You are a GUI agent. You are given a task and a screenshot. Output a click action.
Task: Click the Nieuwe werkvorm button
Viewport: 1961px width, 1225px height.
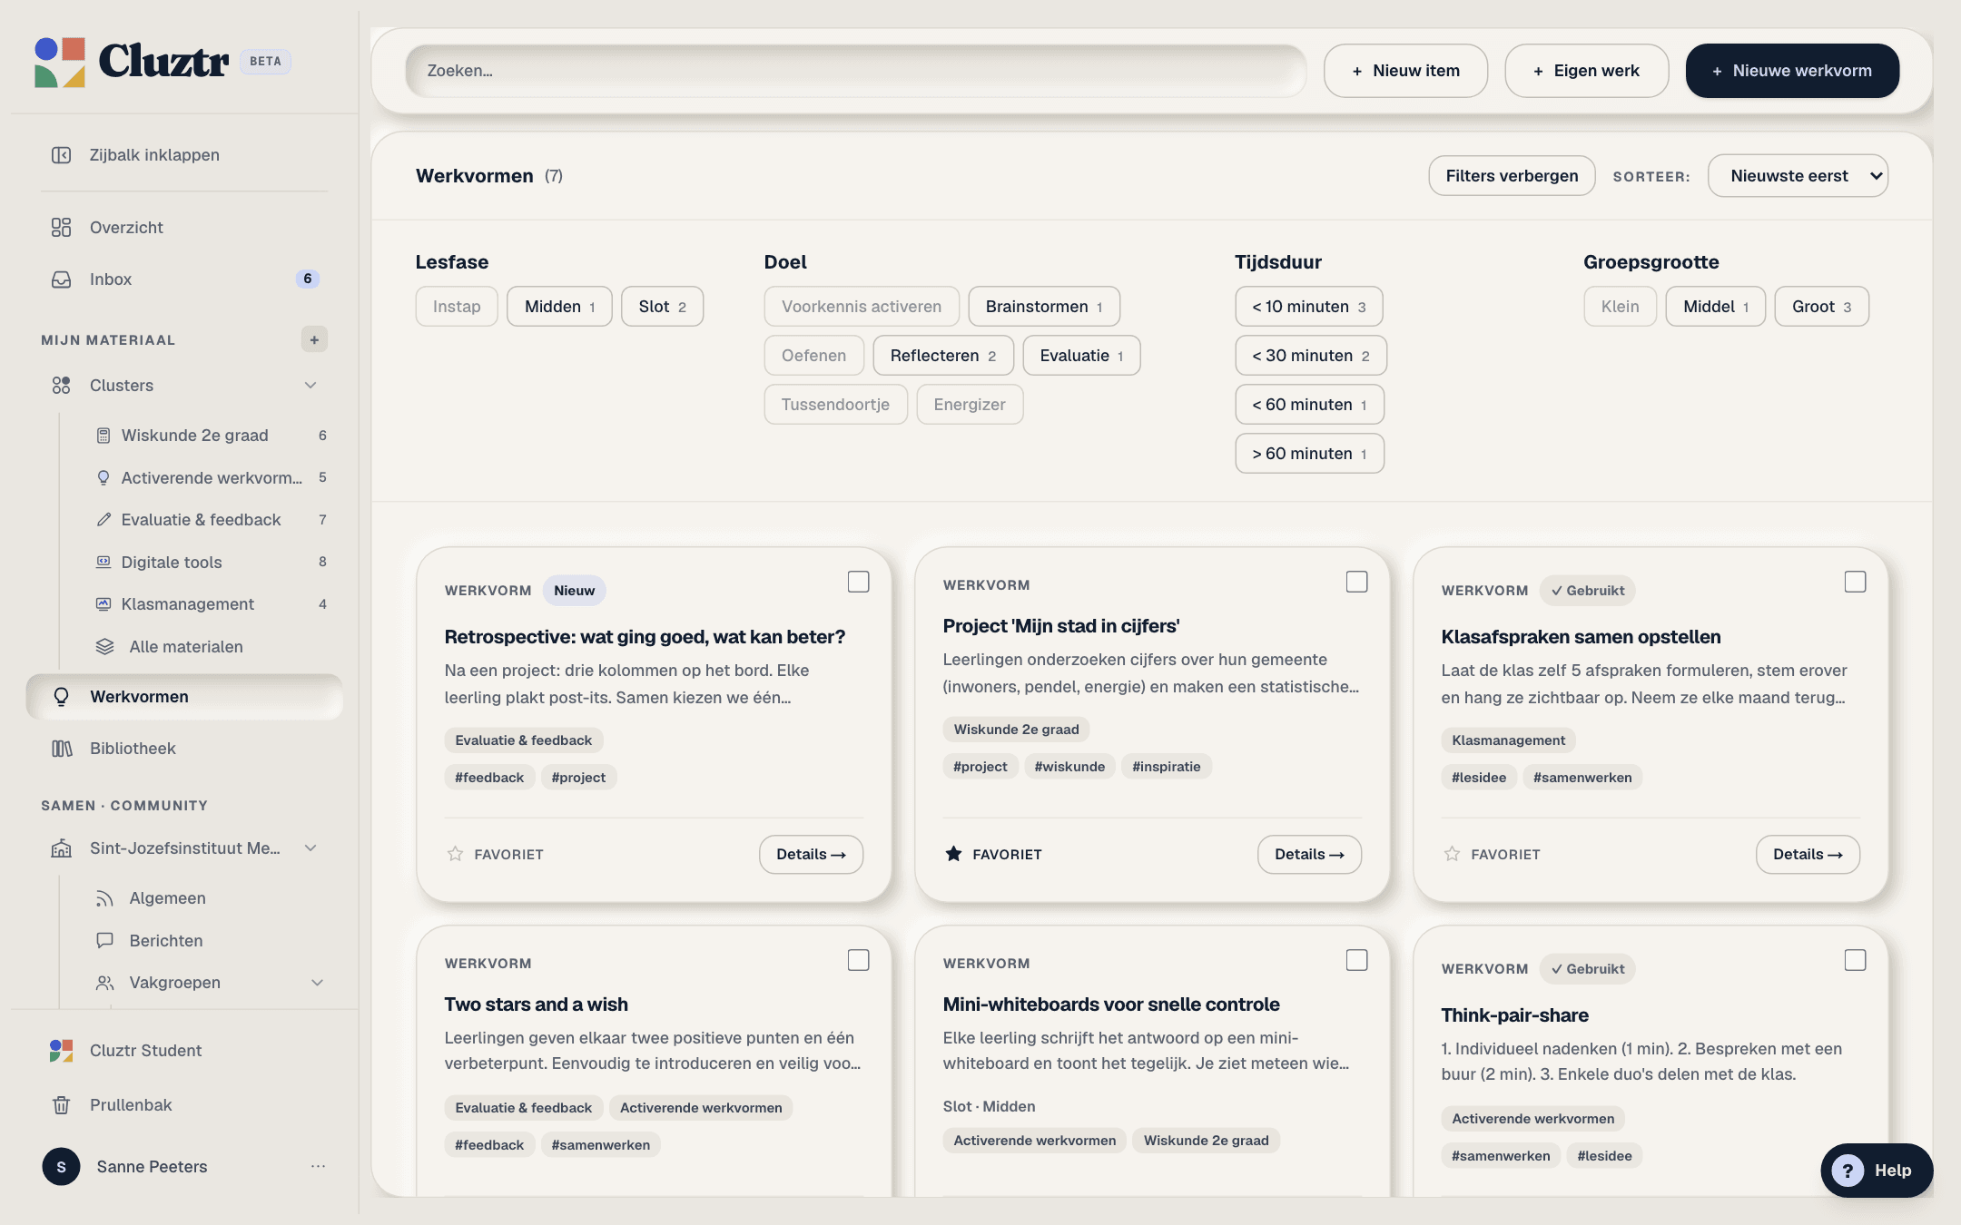coord(1792,71)
